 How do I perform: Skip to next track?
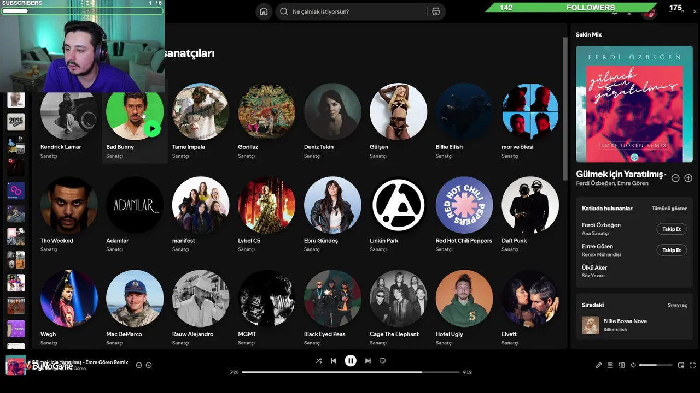click(x=368, y=361)
